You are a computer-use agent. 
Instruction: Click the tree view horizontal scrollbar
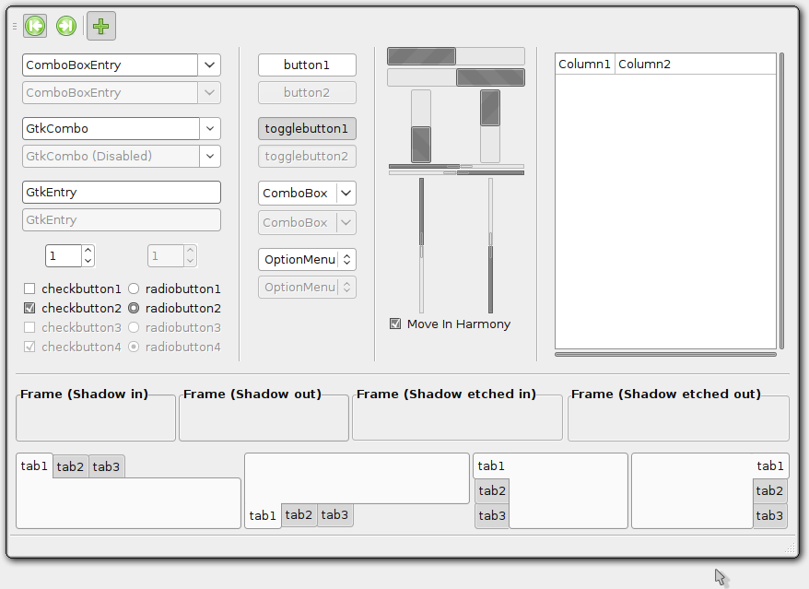coord(665,354)
